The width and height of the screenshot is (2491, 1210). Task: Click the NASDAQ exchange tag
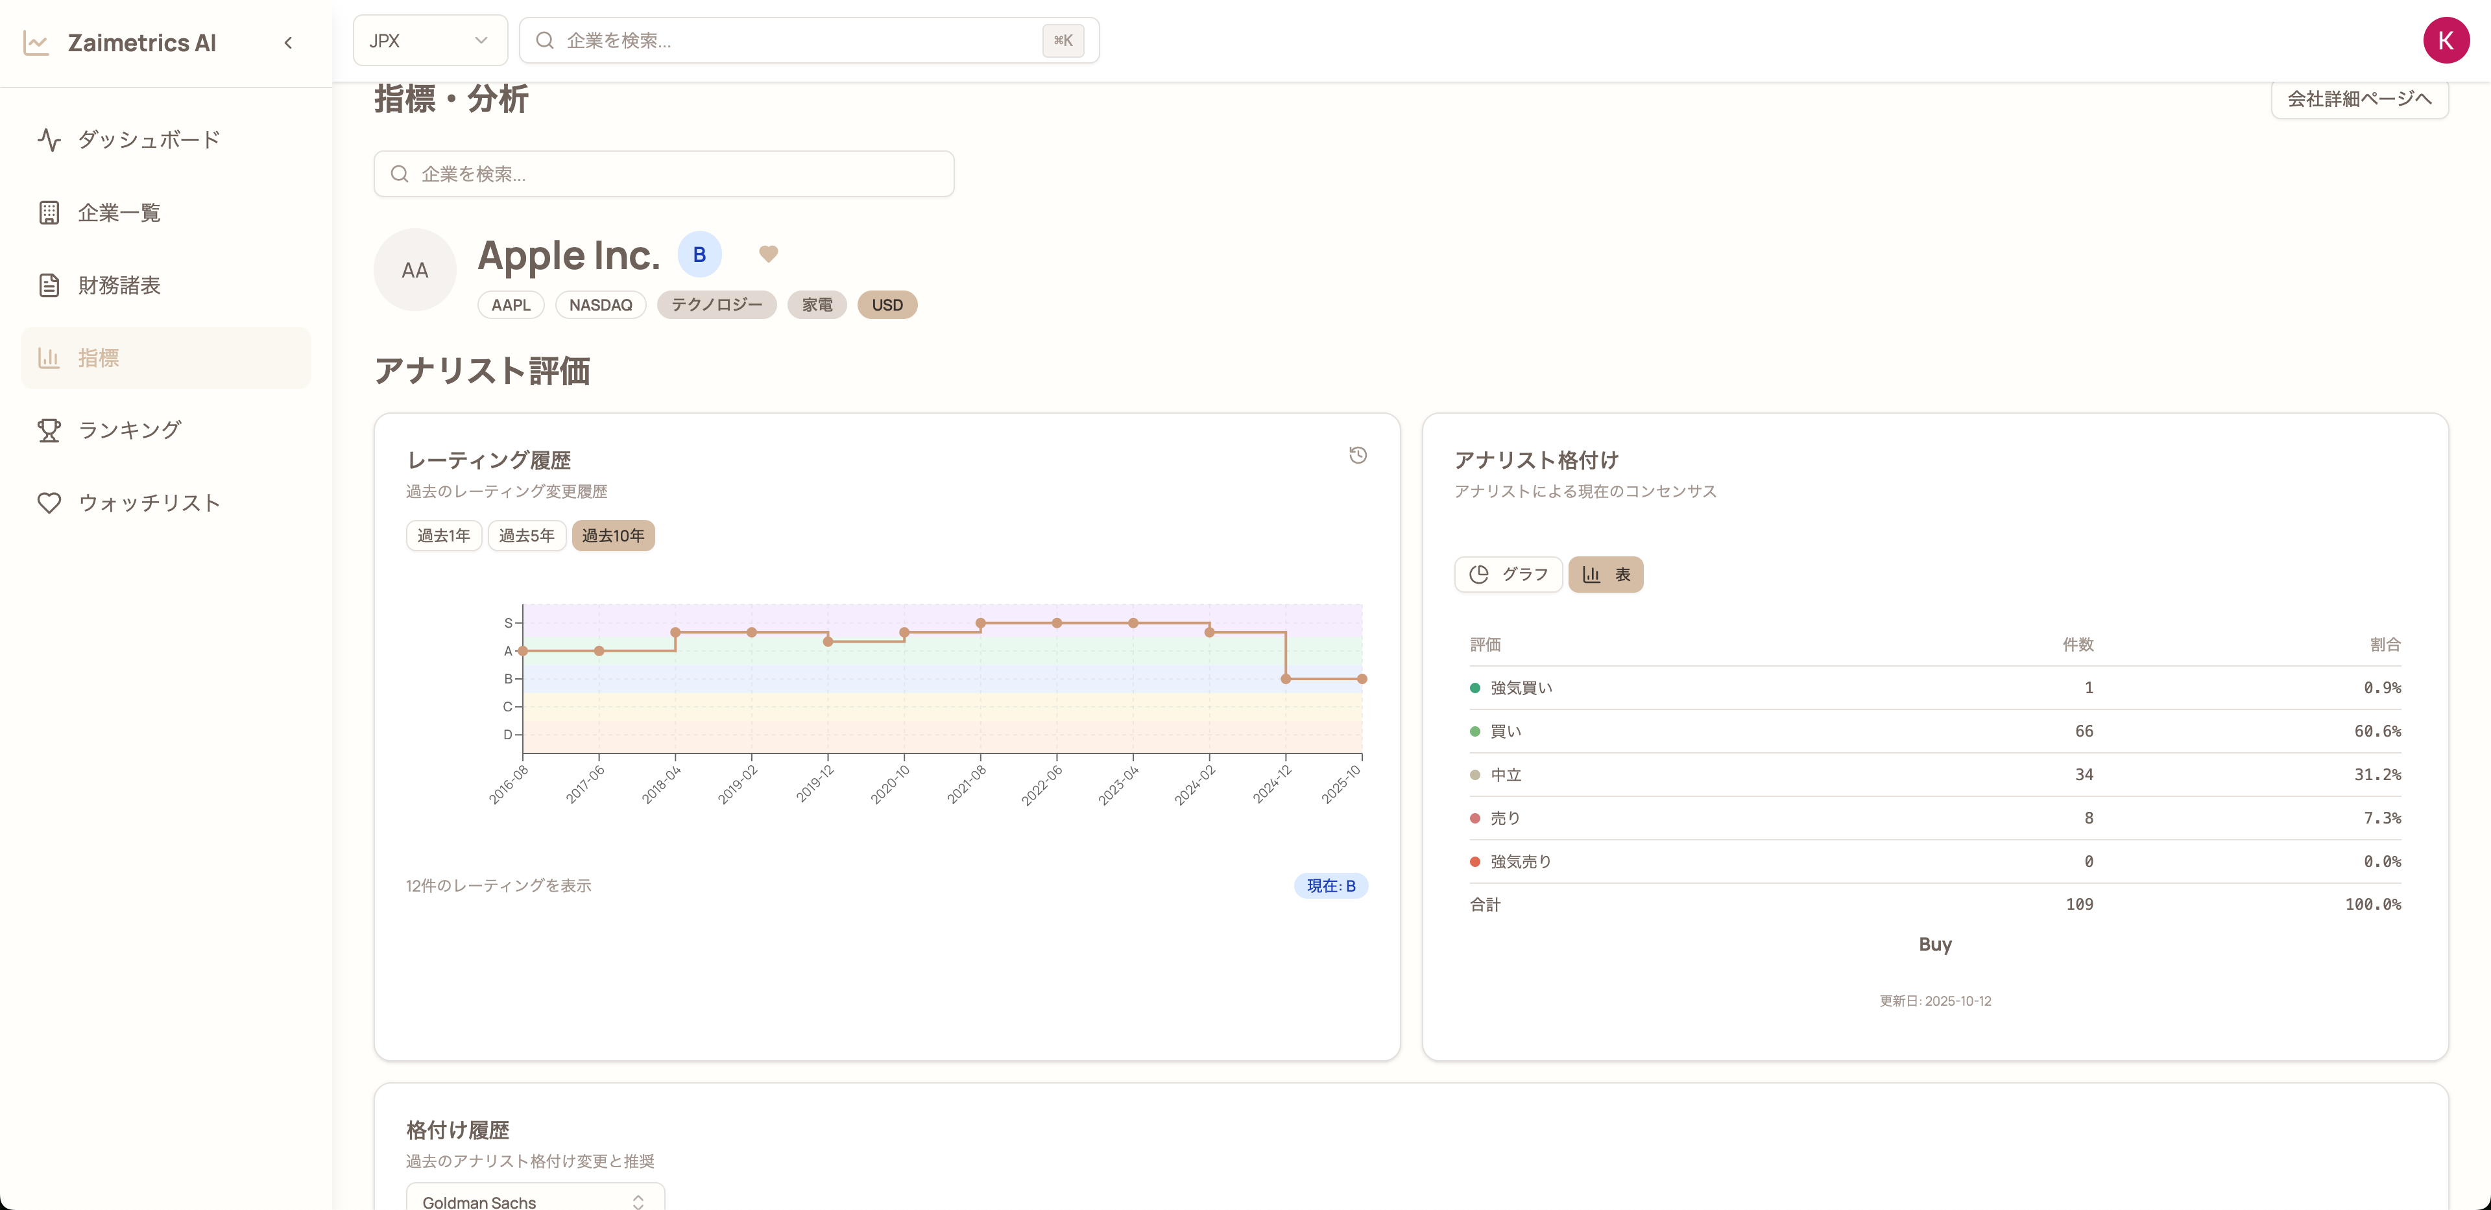pos(601,304)
